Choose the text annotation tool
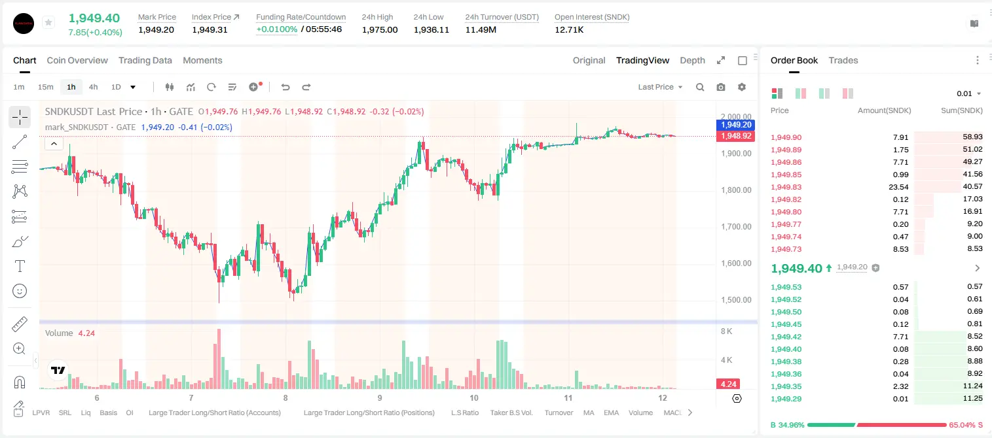Image resolution: width=992 pixels, height=438 pixels. tap(20, 266)
